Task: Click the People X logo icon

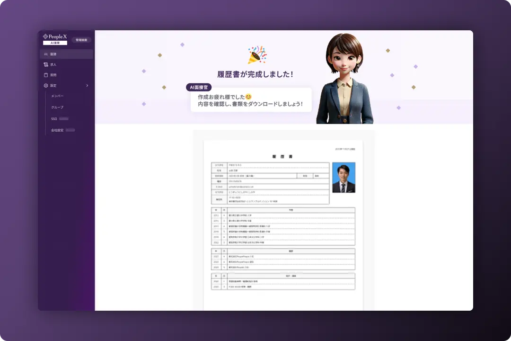Action: pos(46,36)
